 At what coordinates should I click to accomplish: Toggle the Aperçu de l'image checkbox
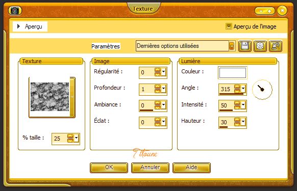pyautogui.click(x=229, y=26)
